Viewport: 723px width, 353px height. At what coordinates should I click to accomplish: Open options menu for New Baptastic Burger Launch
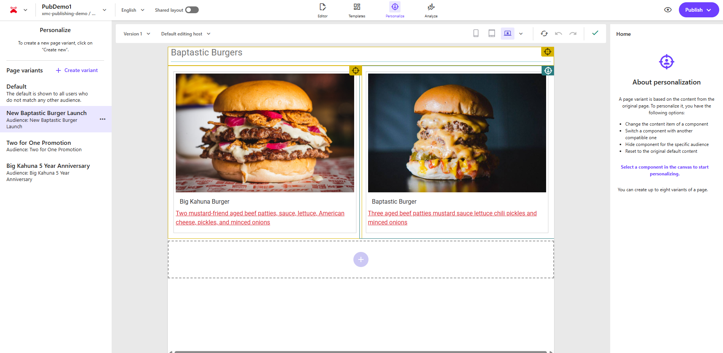coord(102,119)
